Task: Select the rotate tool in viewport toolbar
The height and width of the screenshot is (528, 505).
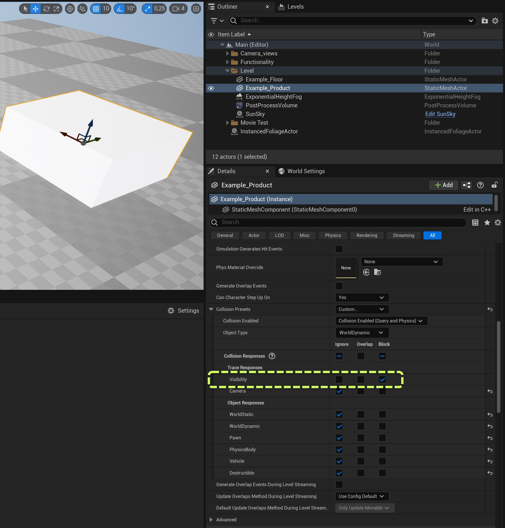Action: click(46, 9)
